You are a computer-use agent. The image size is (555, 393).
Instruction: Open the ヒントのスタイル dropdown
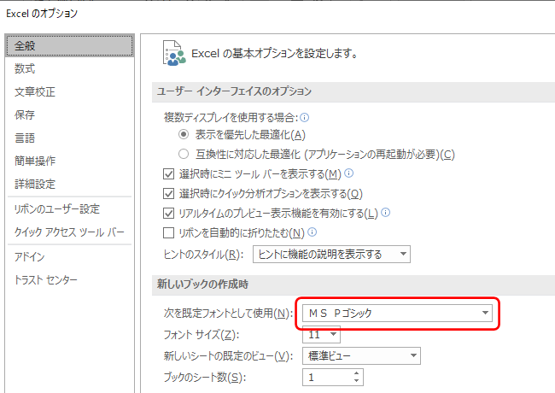(331, 255)
